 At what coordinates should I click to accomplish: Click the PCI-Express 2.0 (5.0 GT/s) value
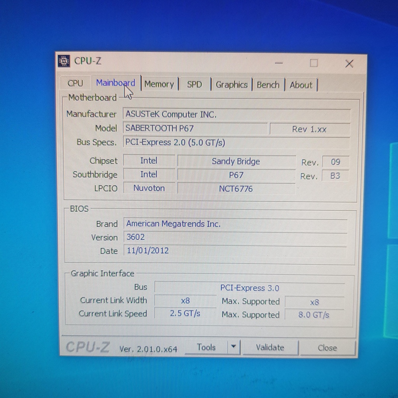(237, 143)
